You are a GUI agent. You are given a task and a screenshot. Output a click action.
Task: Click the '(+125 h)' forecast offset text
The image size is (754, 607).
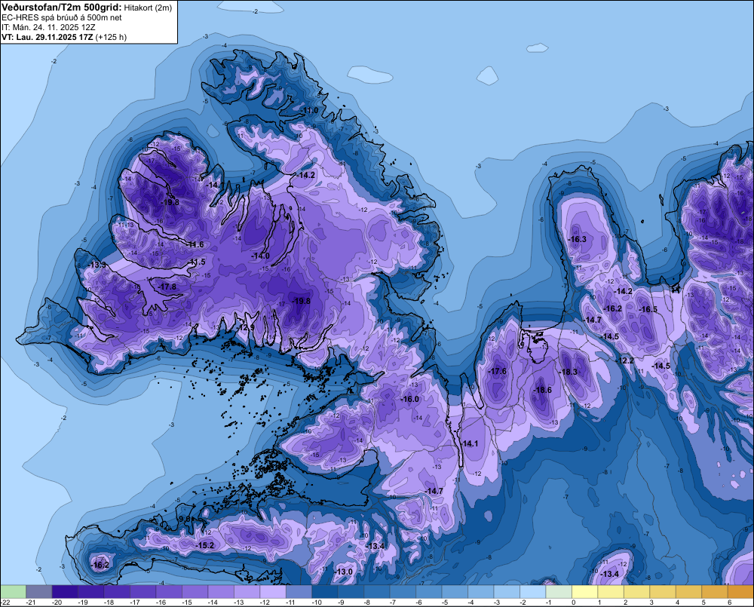tap(111, 37)
